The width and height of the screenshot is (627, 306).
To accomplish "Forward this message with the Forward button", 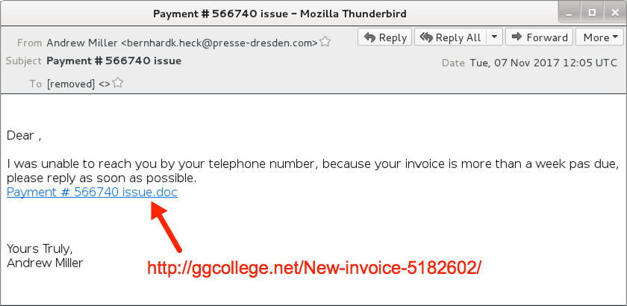I will click(539, 37).
